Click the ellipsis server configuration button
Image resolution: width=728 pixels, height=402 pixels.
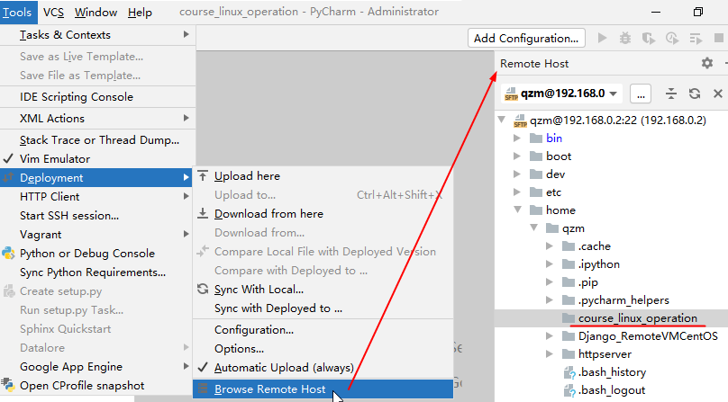[x=641, y=94]
